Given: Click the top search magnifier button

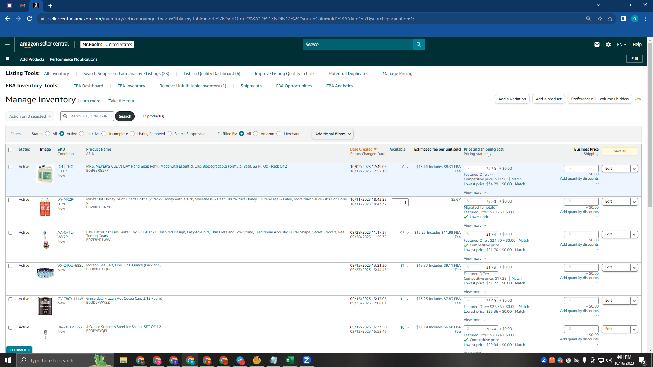Looking at the screenshot, I should point(419,45).
